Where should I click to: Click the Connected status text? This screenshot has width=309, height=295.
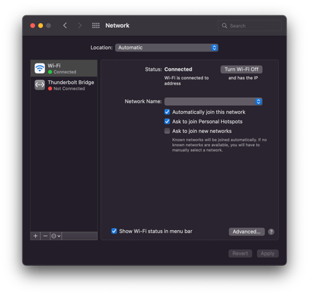(178, 69)
